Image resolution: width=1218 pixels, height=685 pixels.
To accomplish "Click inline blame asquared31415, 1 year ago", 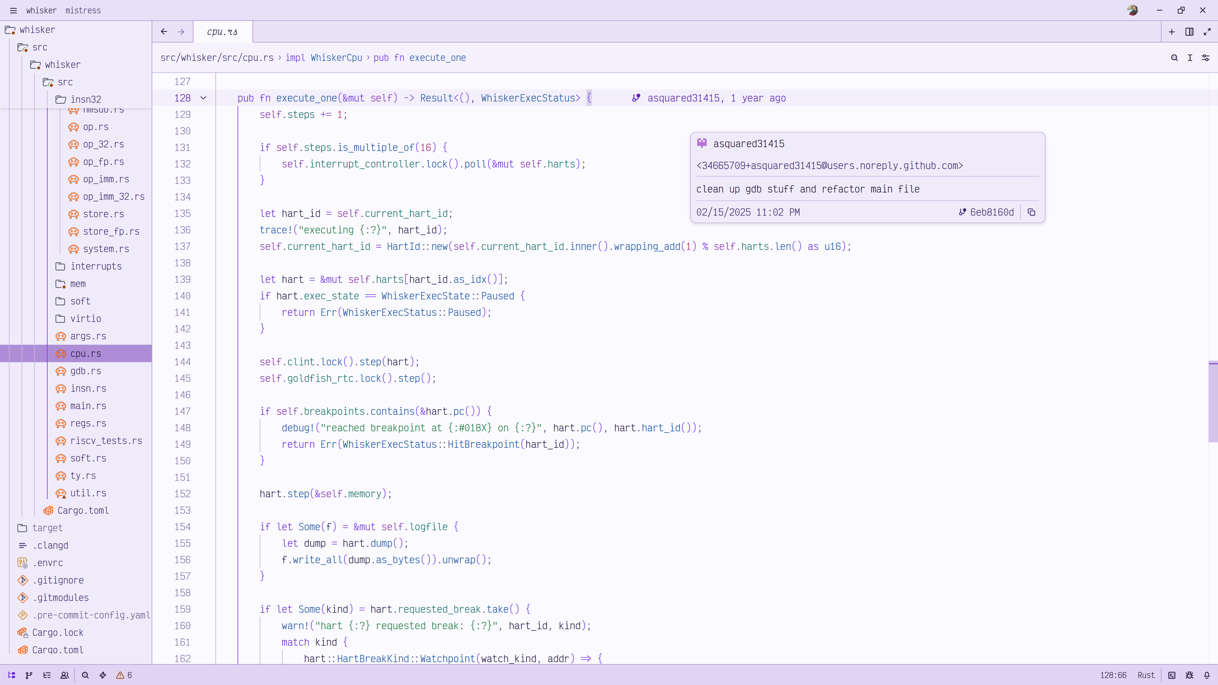I will [709, 98].
